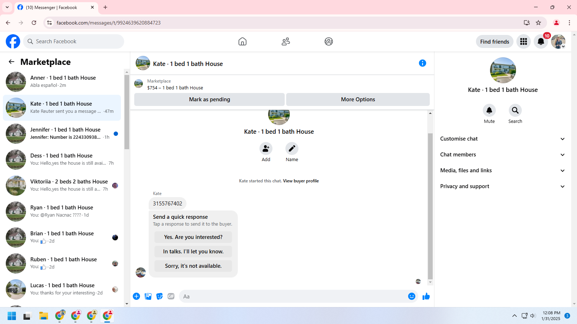Open the Friends icon in top navigation
This screenshot has width=577, height=324.
286,41
